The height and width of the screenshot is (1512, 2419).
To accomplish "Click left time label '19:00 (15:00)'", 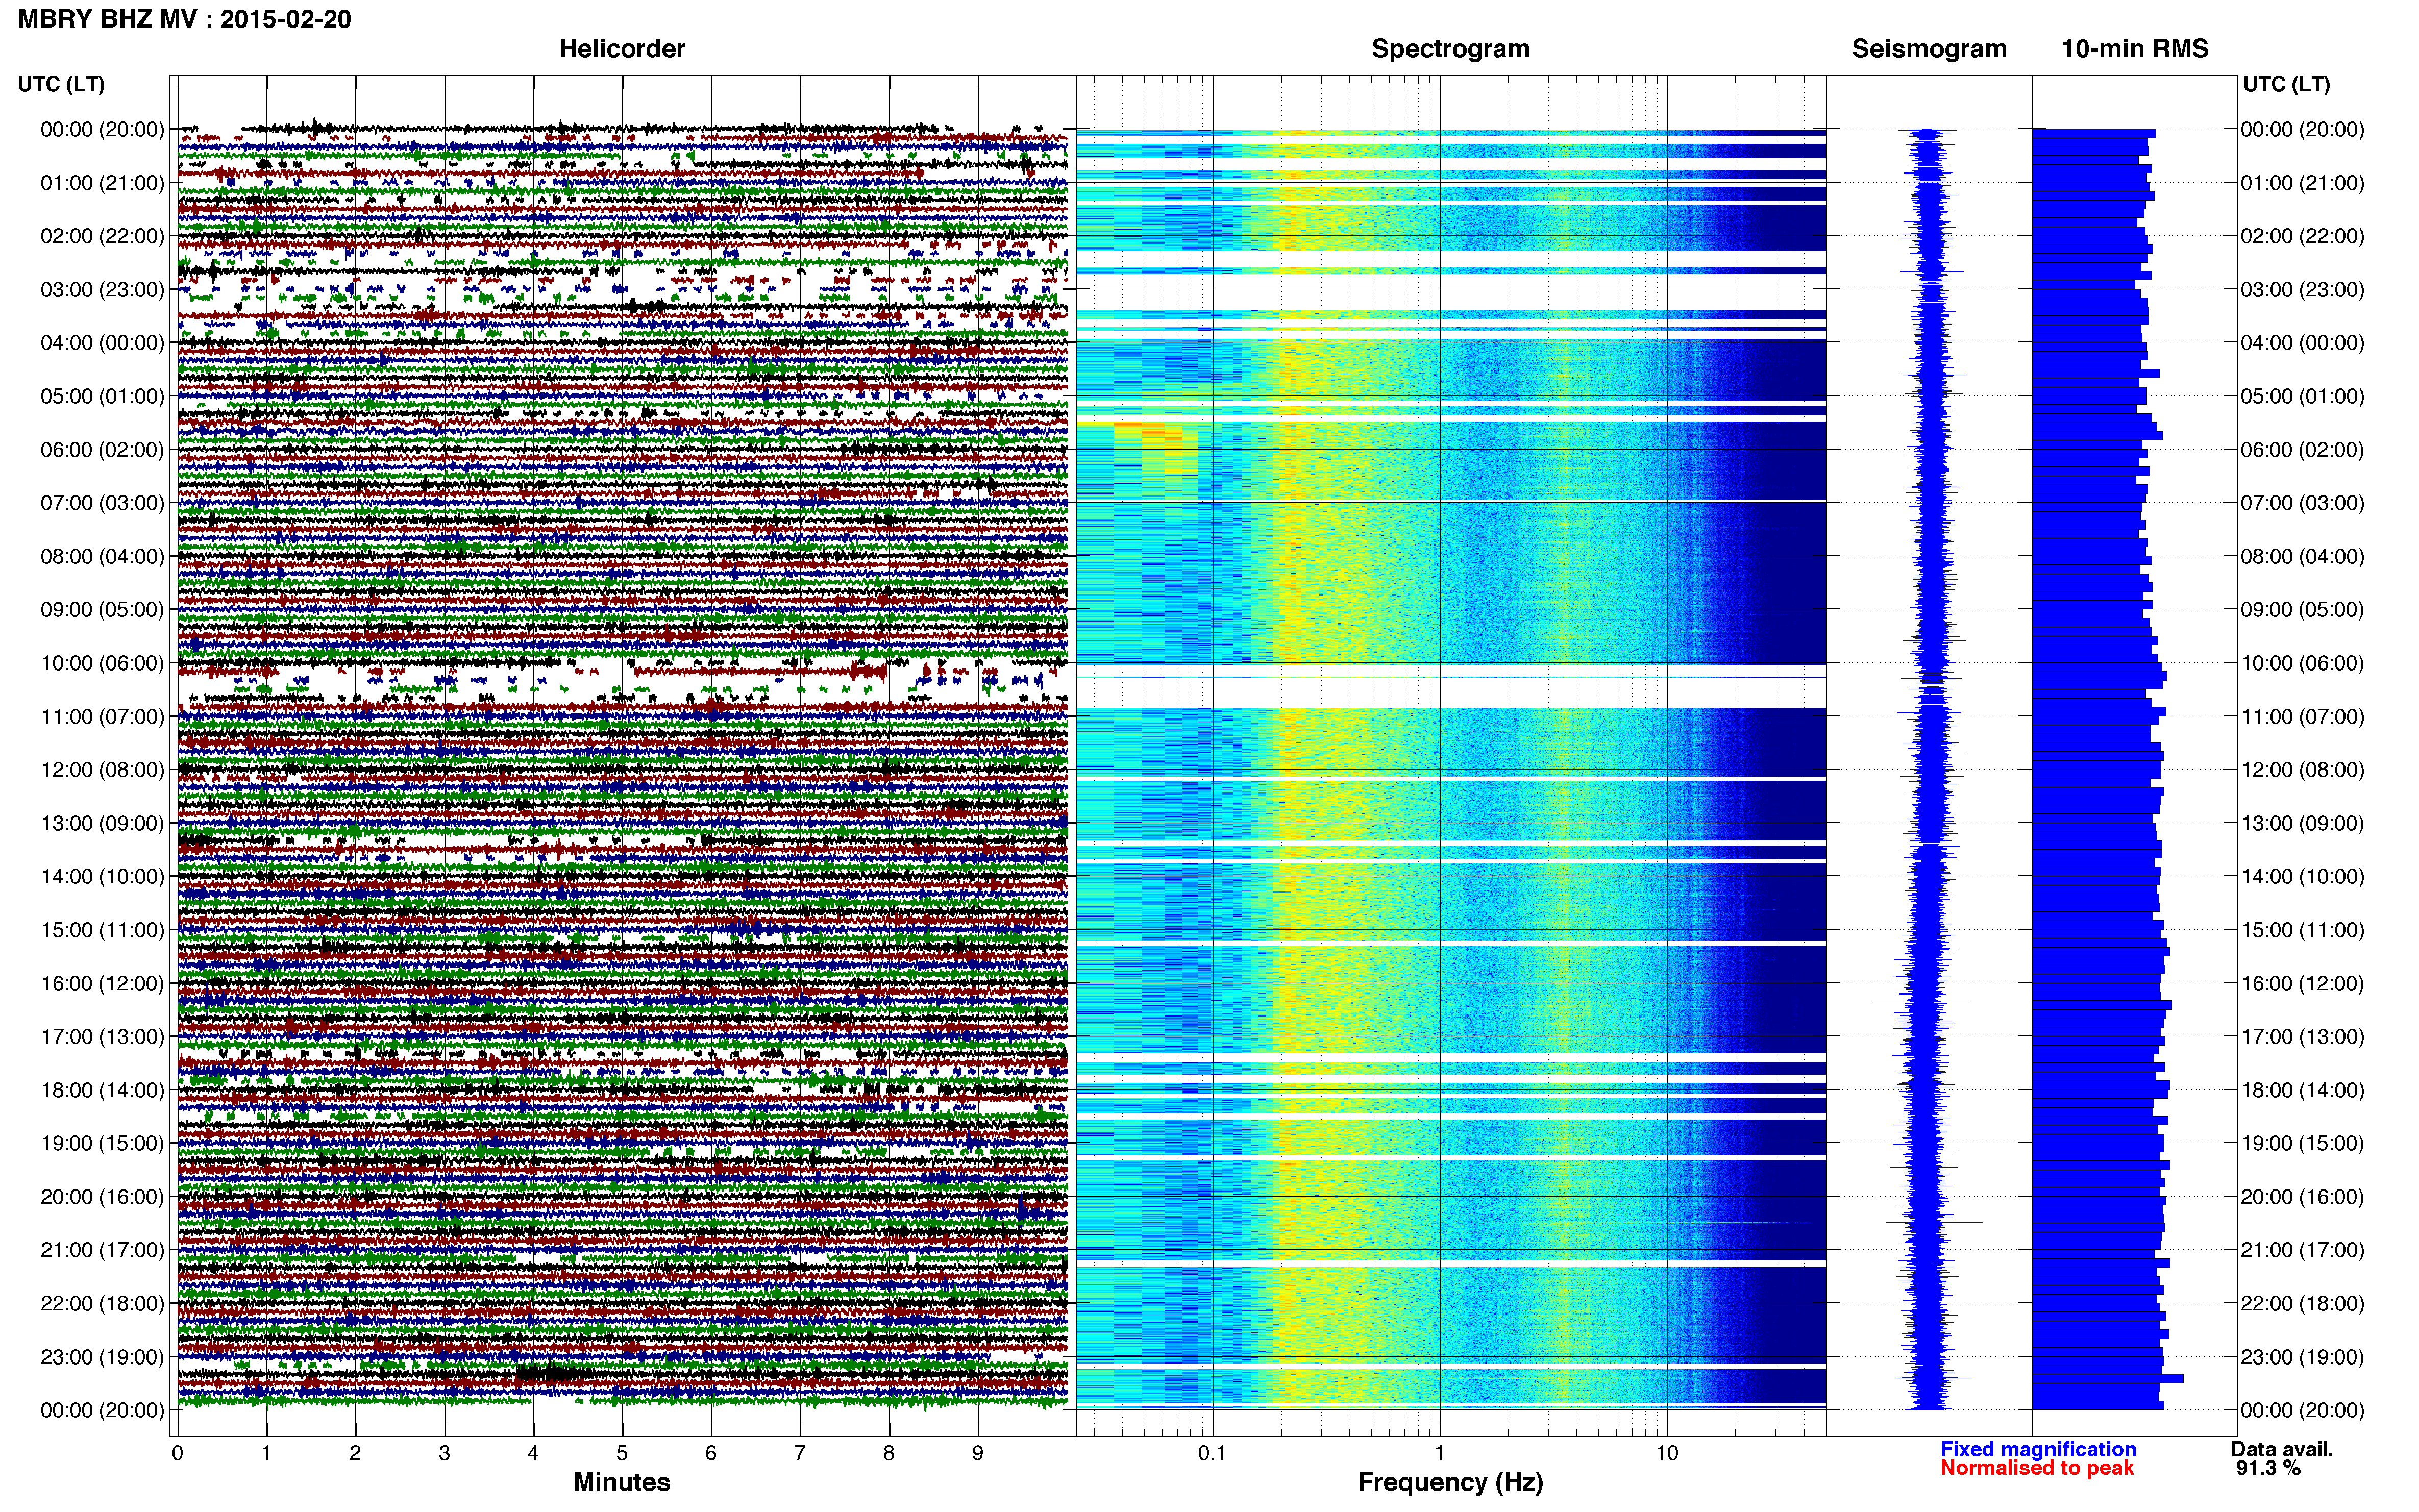I will tap(102, 1143).
